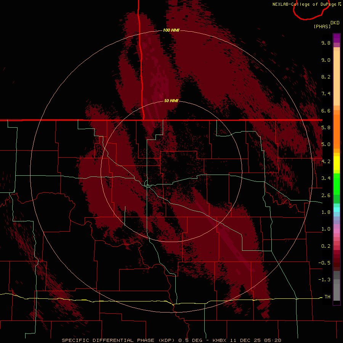343x343 pixels.
Task: Pick the yellow segment of the color bar
Action: pyautogui.click(x=337, y=163)
